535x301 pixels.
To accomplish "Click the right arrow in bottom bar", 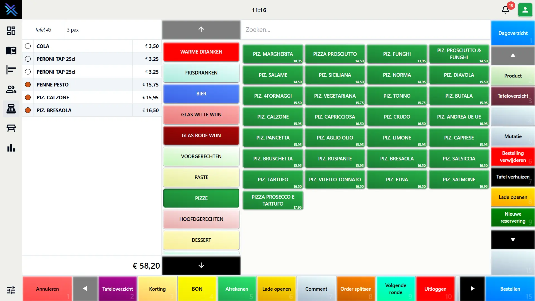I will (472, 289).
